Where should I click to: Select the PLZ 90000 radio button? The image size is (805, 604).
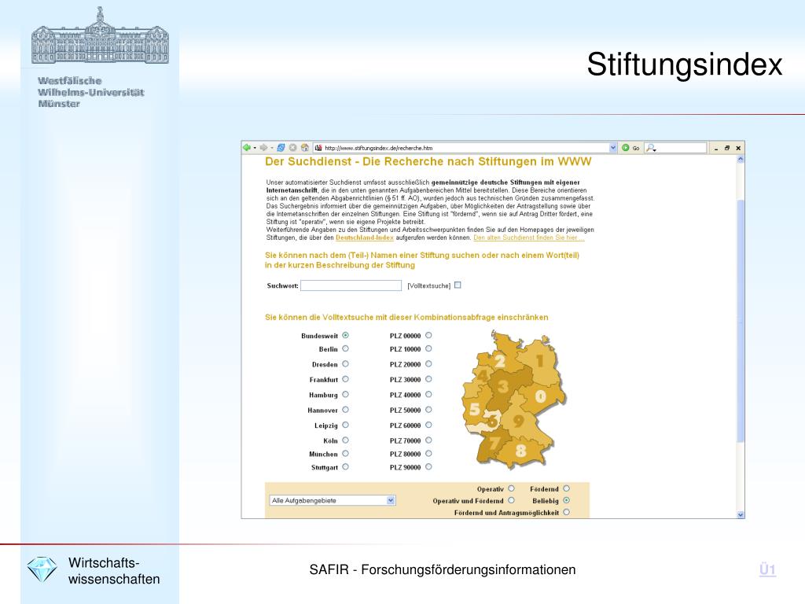click(428, 467)
